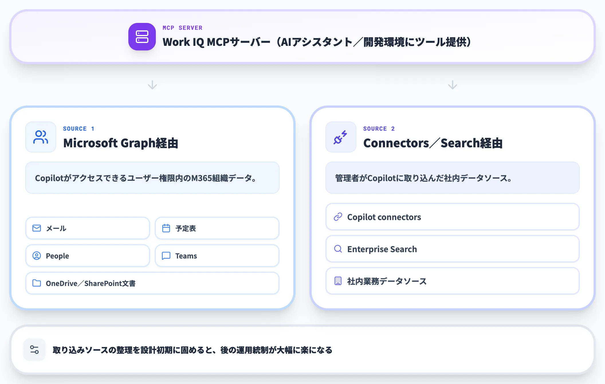The height and width of the screenshot is (384, 605).
Task: Click the Connectors plug icon
Action: point(341,137)
